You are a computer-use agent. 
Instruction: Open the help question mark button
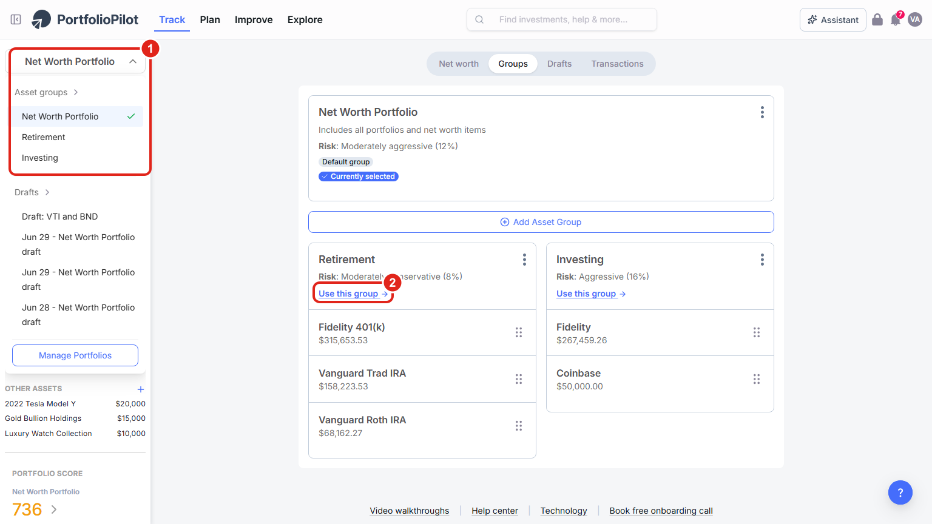[900, 492]
